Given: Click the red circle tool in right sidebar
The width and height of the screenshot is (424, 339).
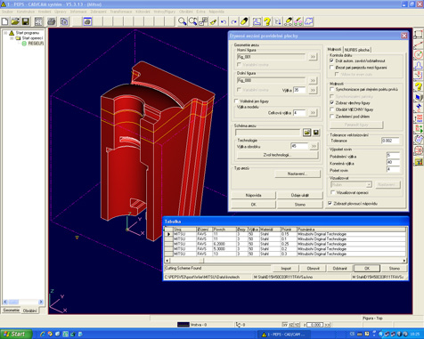Looking at the screenshot, I should click(419, 55).
